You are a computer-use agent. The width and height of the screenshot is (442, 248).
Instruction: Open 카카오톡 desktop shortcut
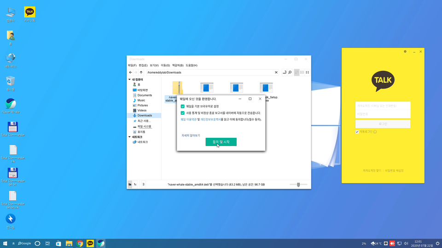pos(29,14)
